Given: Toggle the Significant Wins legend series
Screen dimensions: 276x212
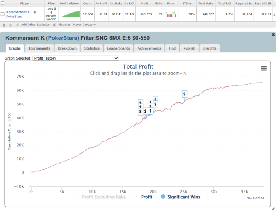Looking at the screenshot, I should (181, 197).
